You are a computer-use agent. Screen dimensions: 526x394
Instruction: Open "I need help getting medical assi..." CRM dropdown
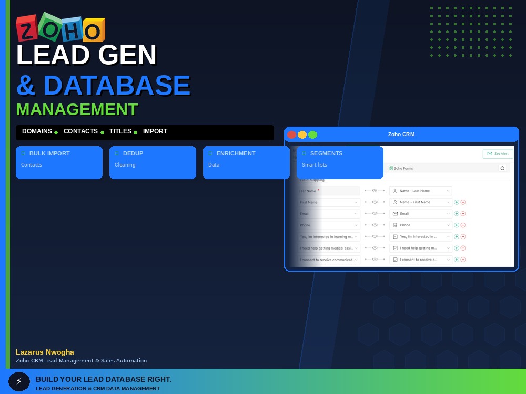click(329, 248)
